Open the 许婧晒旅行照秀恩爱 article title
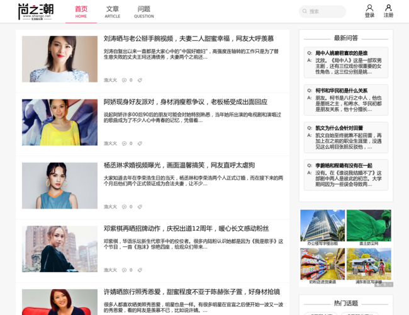 tap(192, 292)
